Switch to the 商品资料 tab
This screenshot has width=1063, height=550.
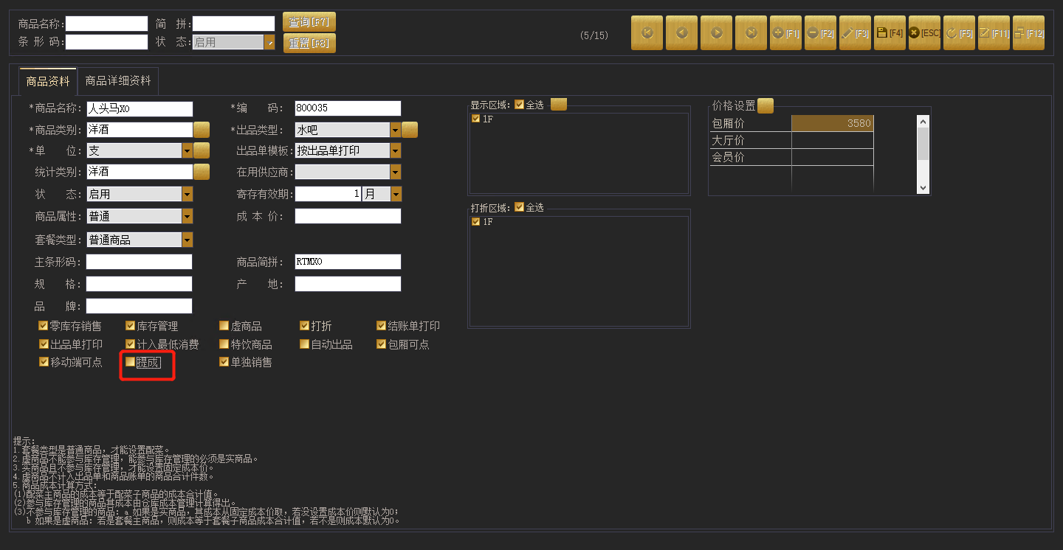click(x=48, y=81)
